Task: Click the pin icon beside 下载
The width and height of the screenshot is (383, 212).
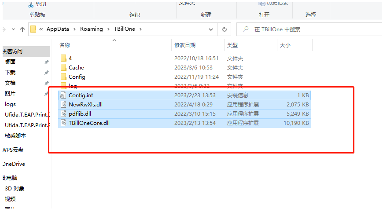Action: (46, 73)
